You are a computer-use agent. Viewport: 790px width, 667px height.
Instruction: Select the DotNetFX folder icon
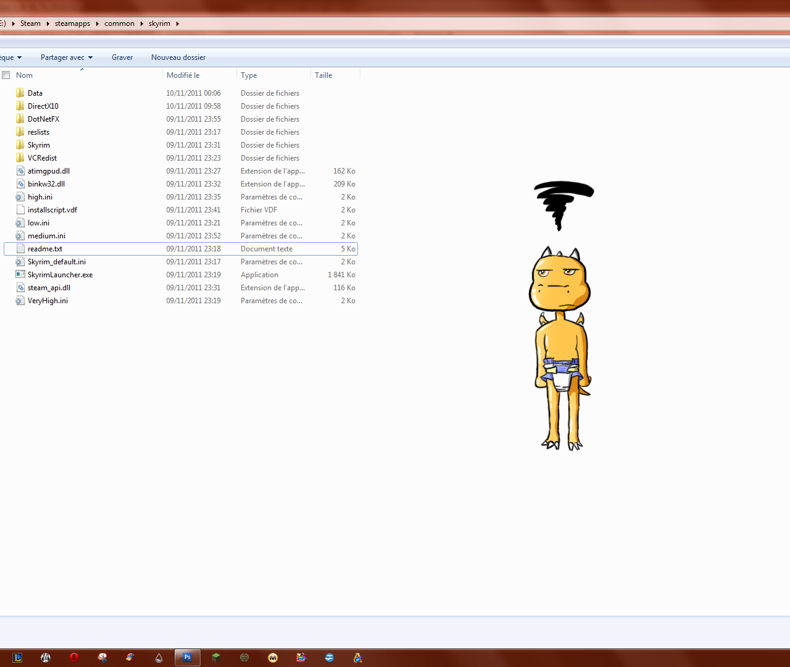pyautogui.click(x=20, y=119)
